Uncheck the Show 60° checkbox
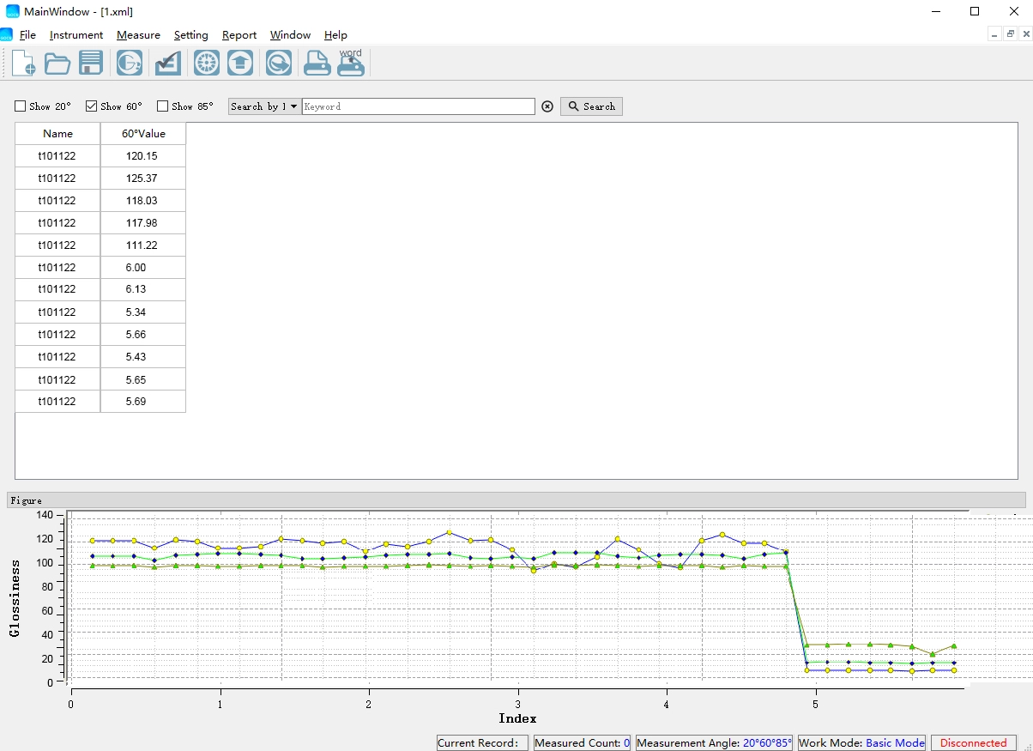The height and width of the screenshot is (751, 1033). tap(92, 106)
